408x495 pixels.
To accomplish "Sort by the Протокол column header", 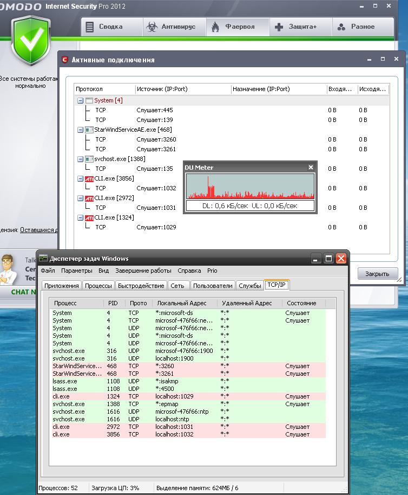I will [x=104, y=89].
